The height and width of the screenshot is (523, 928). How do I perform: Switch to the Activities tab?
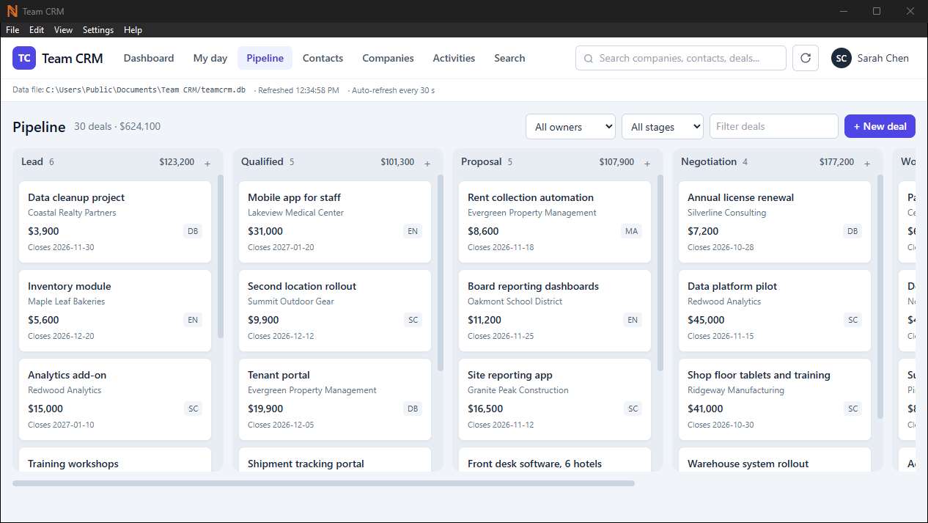pyautogui.click(x=454, y=58)
